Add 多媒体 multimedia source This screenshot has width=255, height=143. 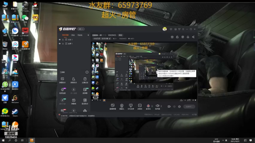pyautogui.click(x=140, y=107)
